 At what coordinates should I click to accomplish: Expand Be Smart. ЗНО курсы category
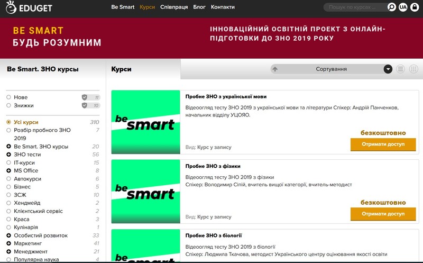click(8, 147)
